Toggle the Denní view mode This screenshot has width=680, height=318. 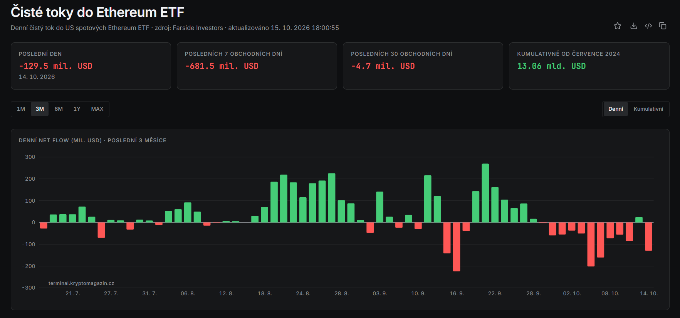616,109
